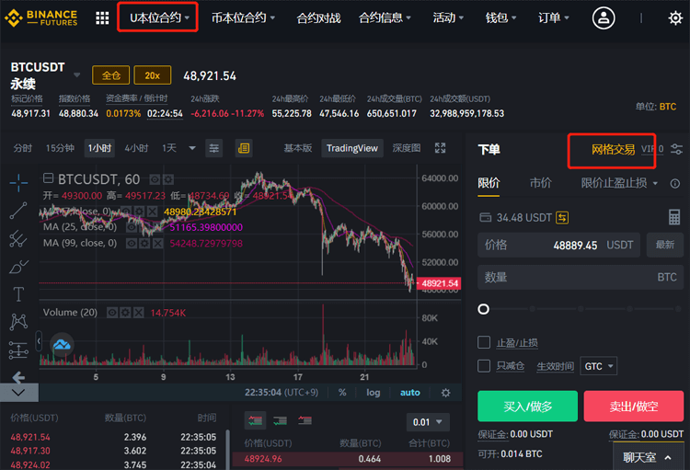Switch to the 基本版 chart view
The image size is (690, 470).
pyautogui.click(x=298, y=148)
